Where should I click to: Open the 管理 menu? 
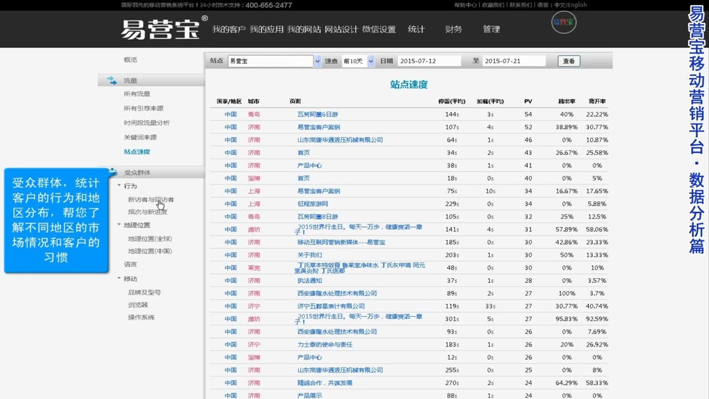click(x=490, y=29)
